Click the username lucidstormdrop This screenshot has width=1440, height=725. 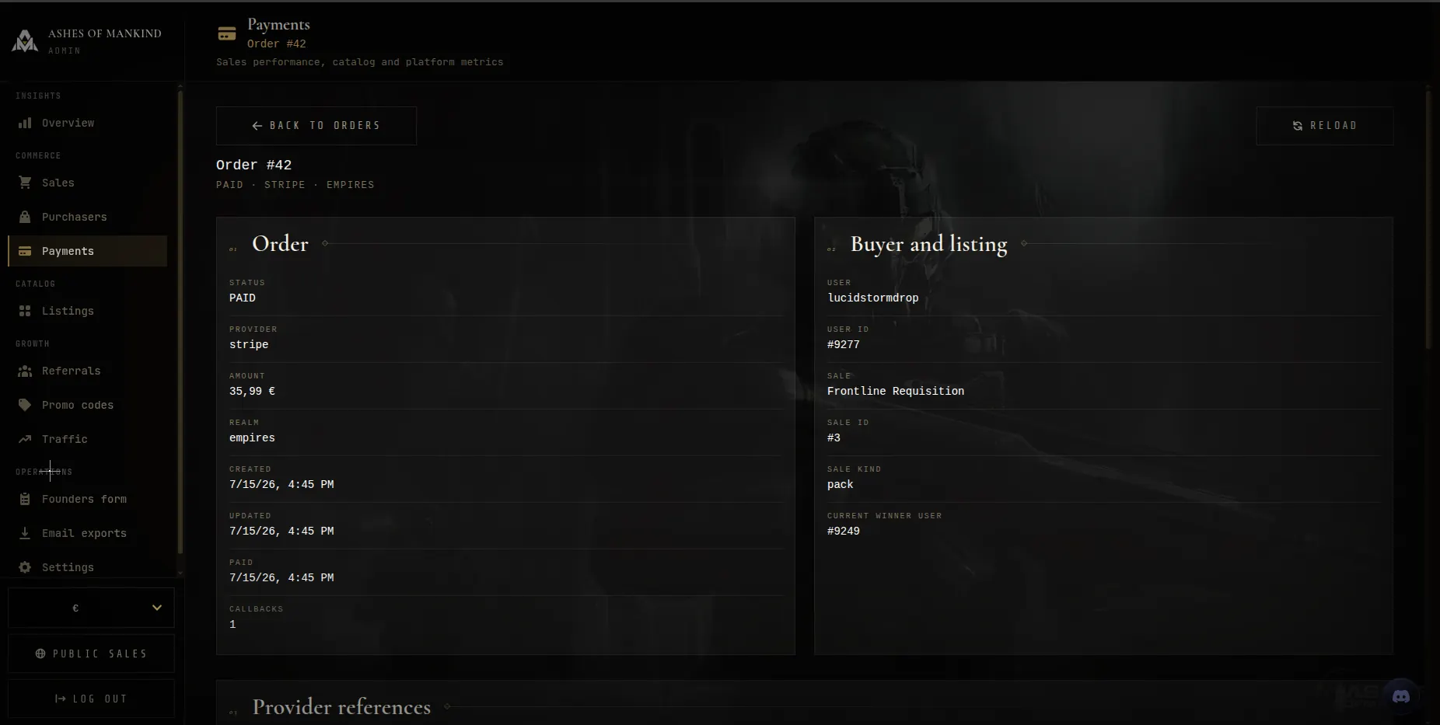point(873,298)
